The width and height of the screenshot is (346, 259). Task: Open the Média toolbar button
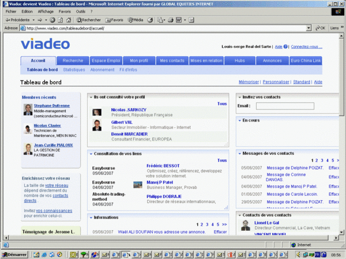136,20
